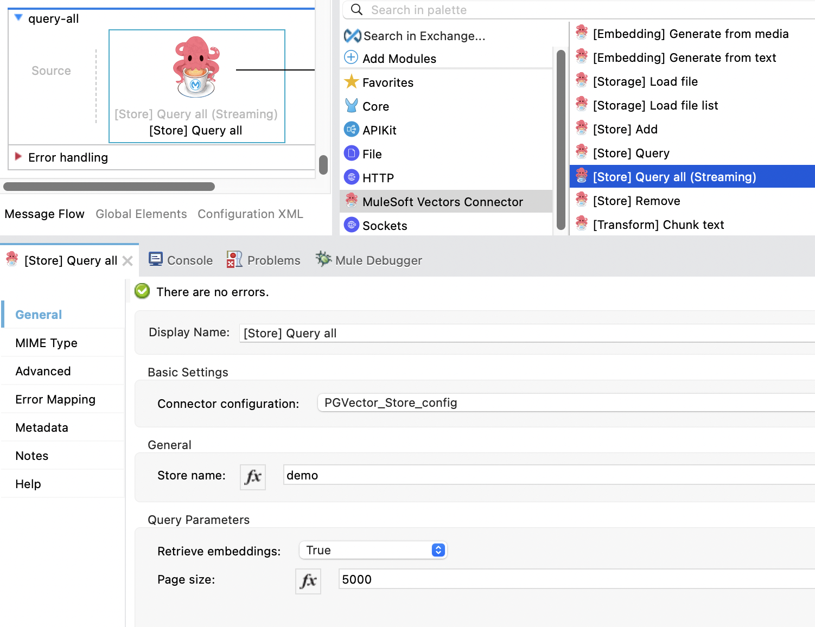Viewport: 815px width, 627px height.
Task: Click the Source area of the flow
Action: 51,71
